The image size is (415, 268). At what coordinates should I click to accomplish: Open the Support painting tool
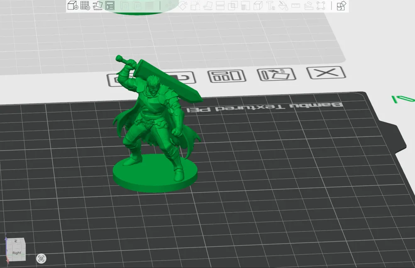tap(245, 5)
